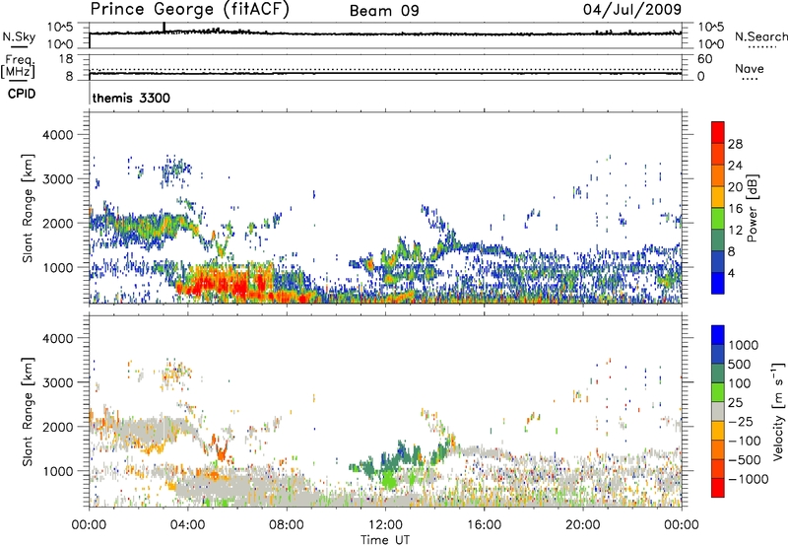
Task: Click the 'CPID' label
Action: point(22,94)
